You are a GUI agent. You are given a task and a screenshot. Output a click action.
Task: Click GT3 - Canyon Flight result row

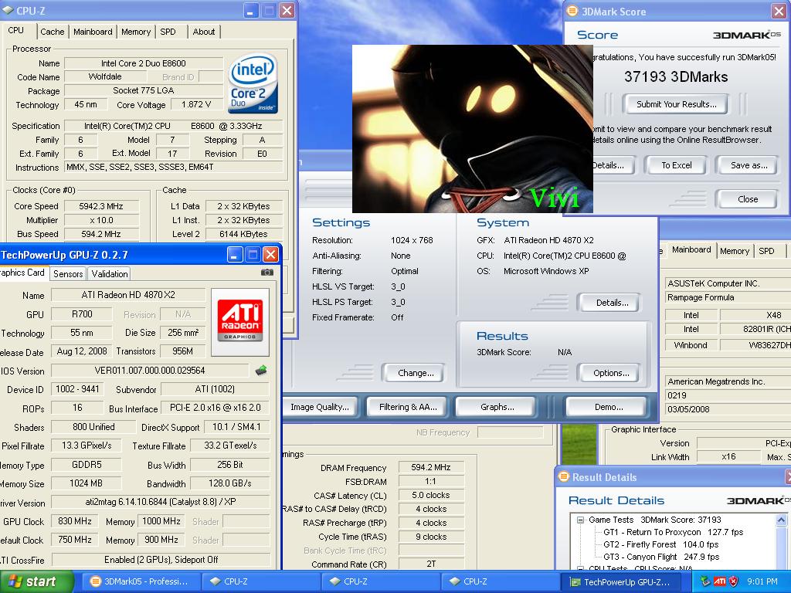point(661,557)
